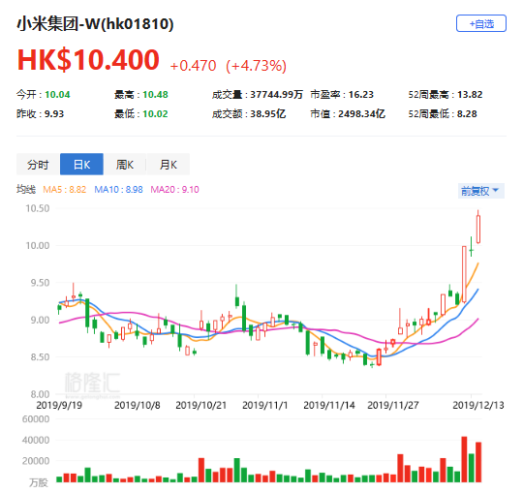Click the 2019/11/27 date axis label

[393, 405]
